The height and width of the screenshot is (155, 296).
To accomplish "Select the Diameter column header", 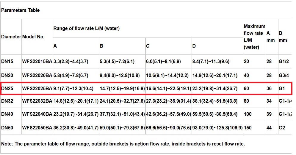I will (x=11, y=37).
